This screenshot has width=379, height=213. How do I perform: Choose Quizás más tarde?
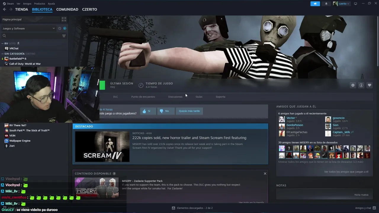(x=189, y=111)
